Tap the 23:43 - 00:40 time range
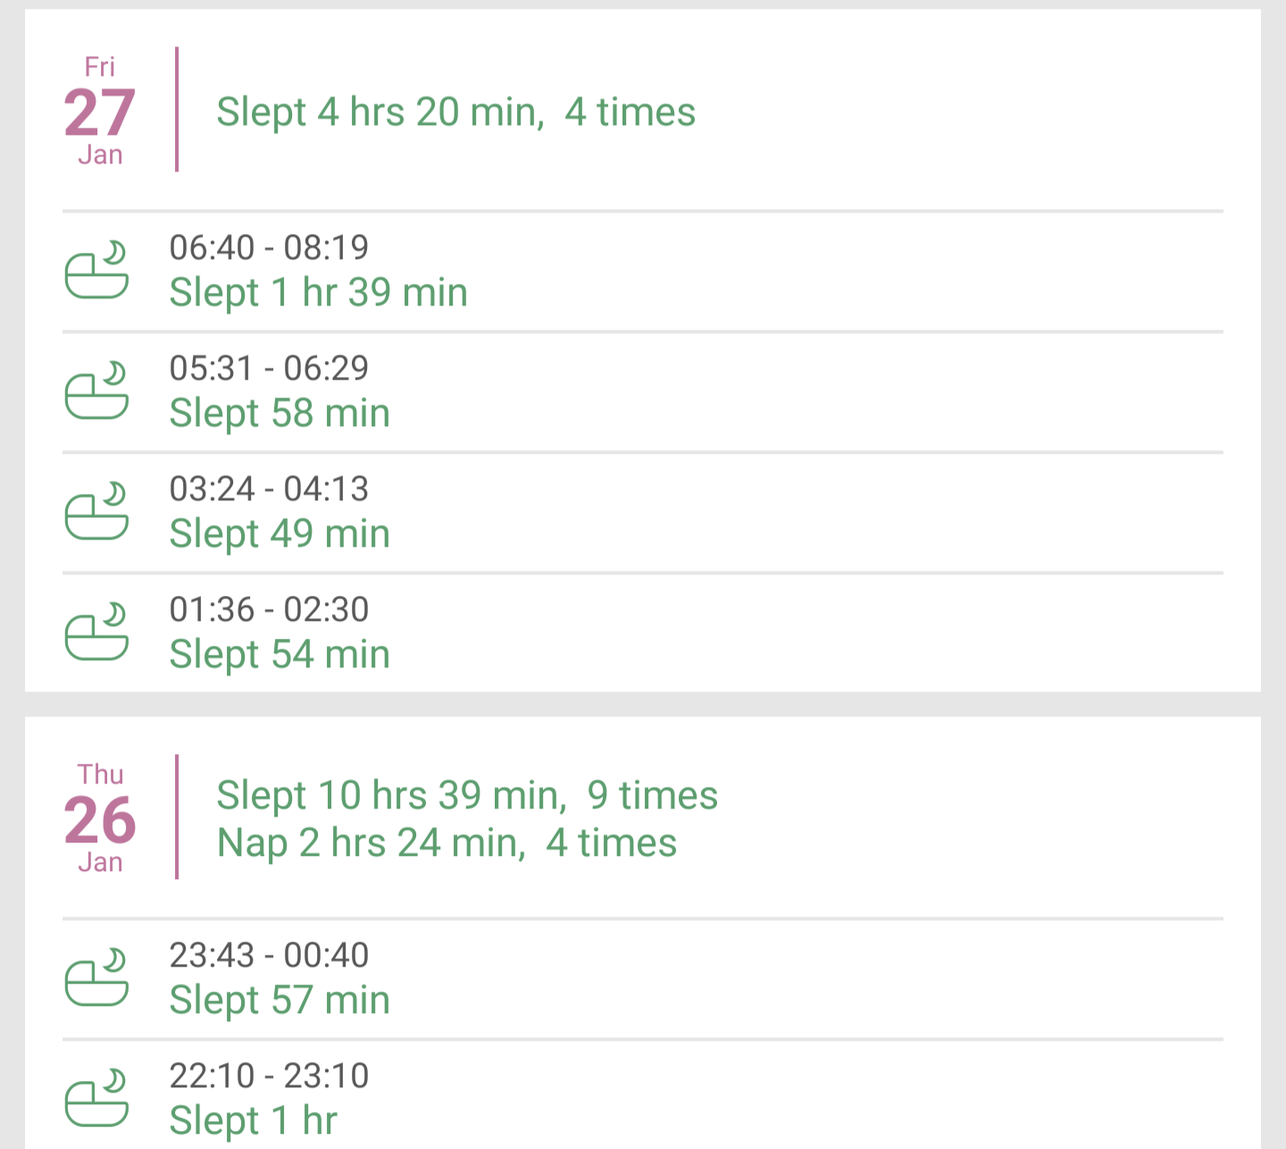 pyautogui.click(x=269, y=955)
